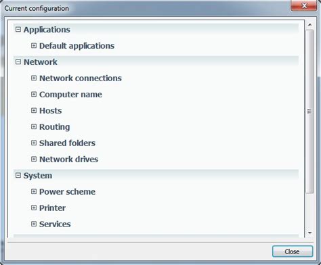The image size is (321, 265).
Task: Click the Close button
Action: pos(293,251)
